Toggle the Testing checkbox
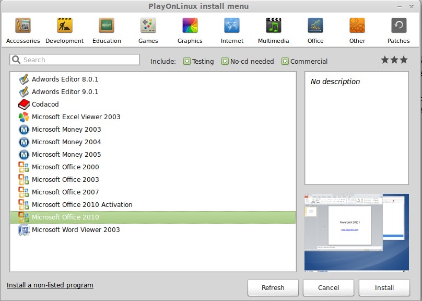This screenshot has height=301, width=422. click(x=187, y=61)
